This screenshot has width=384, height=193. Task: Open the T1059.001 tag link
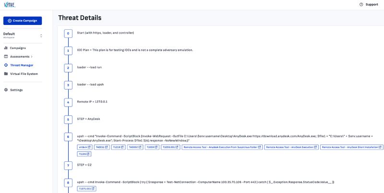tap(170, 147)
